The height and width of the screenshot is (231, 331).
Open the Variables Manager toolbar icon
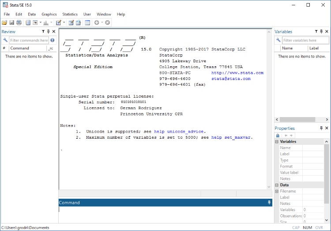coord(87,23)
